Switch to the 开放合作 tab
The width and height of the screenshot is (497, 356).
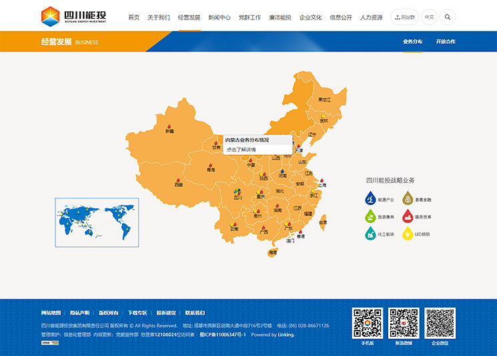click(x=446, y=41)
